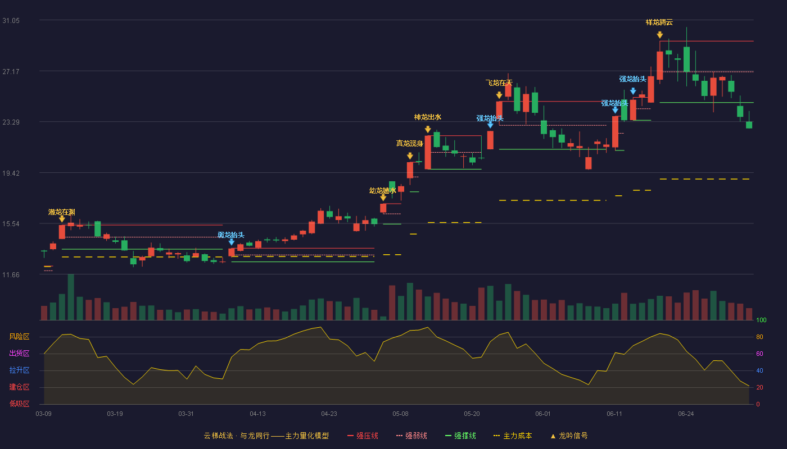Toggle the 主力成本 legend entry
The height and width of the screenshot is (449, 787).
point(513,436)
